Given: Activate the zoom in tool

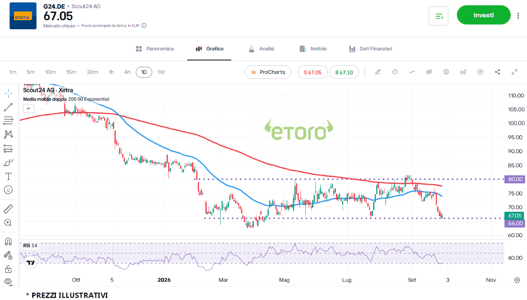Looking at the screenshot, I should coord(9,222).
